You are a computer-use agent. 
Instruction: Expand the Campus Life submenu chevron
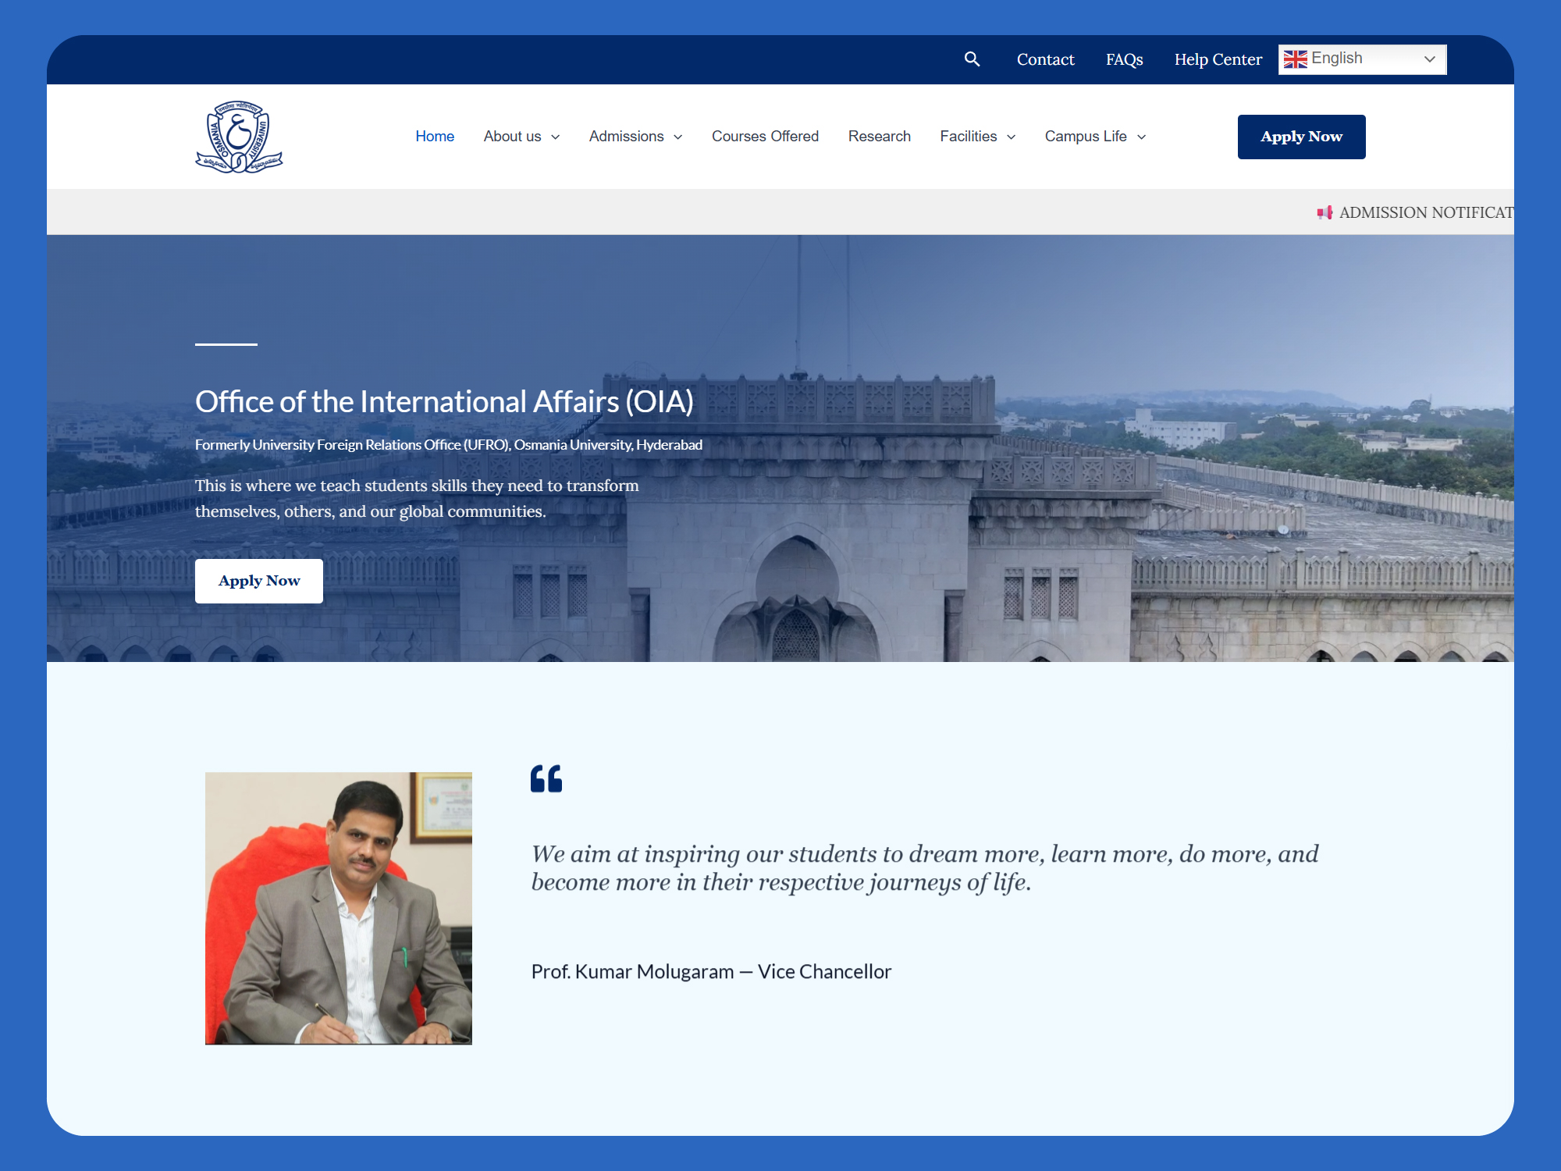(x=1142, y=137)
